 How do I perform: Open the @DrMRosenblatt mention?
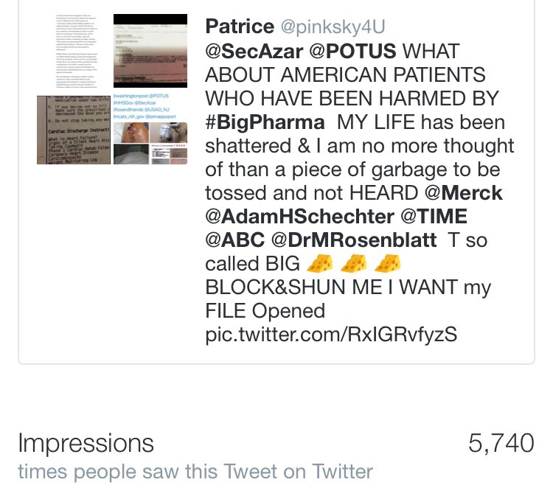(354, 240)
